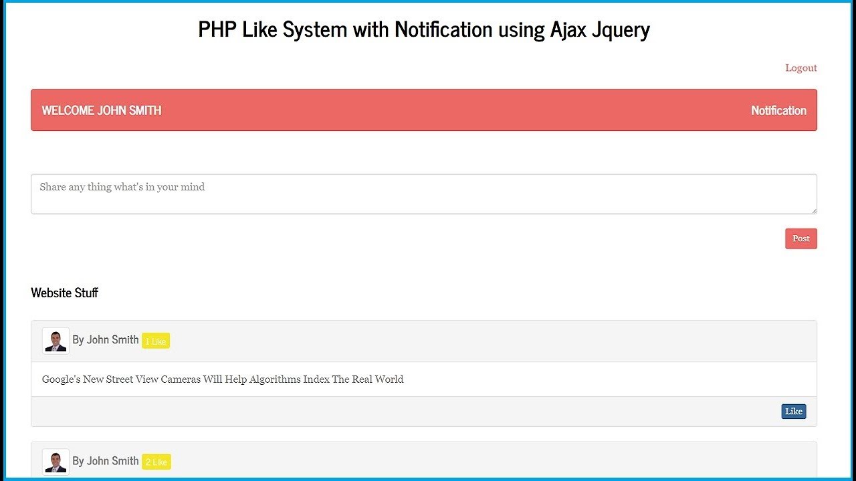
Task: Click the 2 Like badge
Action: point(156,462)
